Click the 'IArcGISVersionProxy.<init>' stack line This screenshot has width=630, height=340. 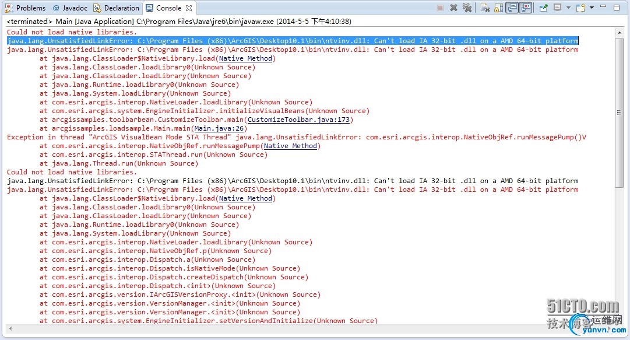[x=180, y=295]
